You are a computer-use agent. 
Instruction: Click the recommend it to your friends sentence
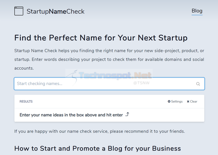click(100, 131)
